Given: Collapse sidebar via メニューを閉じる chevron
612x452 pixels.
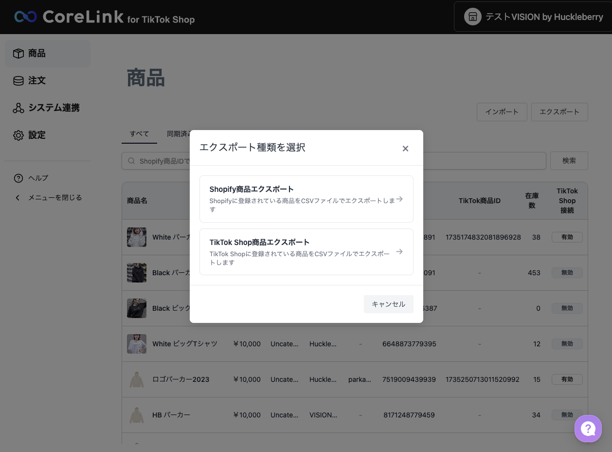Looking at the screenshot, I should (18, 198).
